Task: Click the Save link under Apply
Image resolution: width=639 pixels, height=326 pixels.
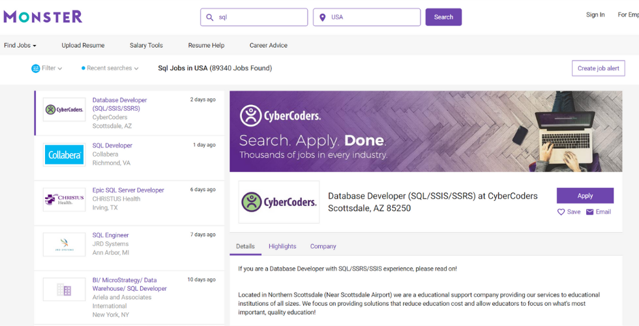Action: [574, 212]
